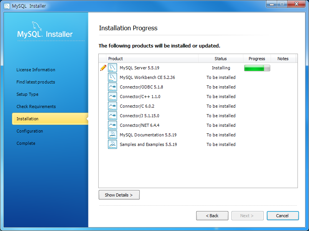Screen dimensions: 309x231
Task: Minimize the MySQL Installer window
Action: tap(272, 4)
